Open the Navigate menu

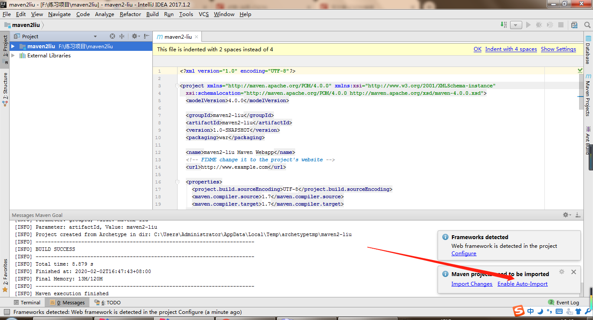pyautogui.click(x=59, y=14)
